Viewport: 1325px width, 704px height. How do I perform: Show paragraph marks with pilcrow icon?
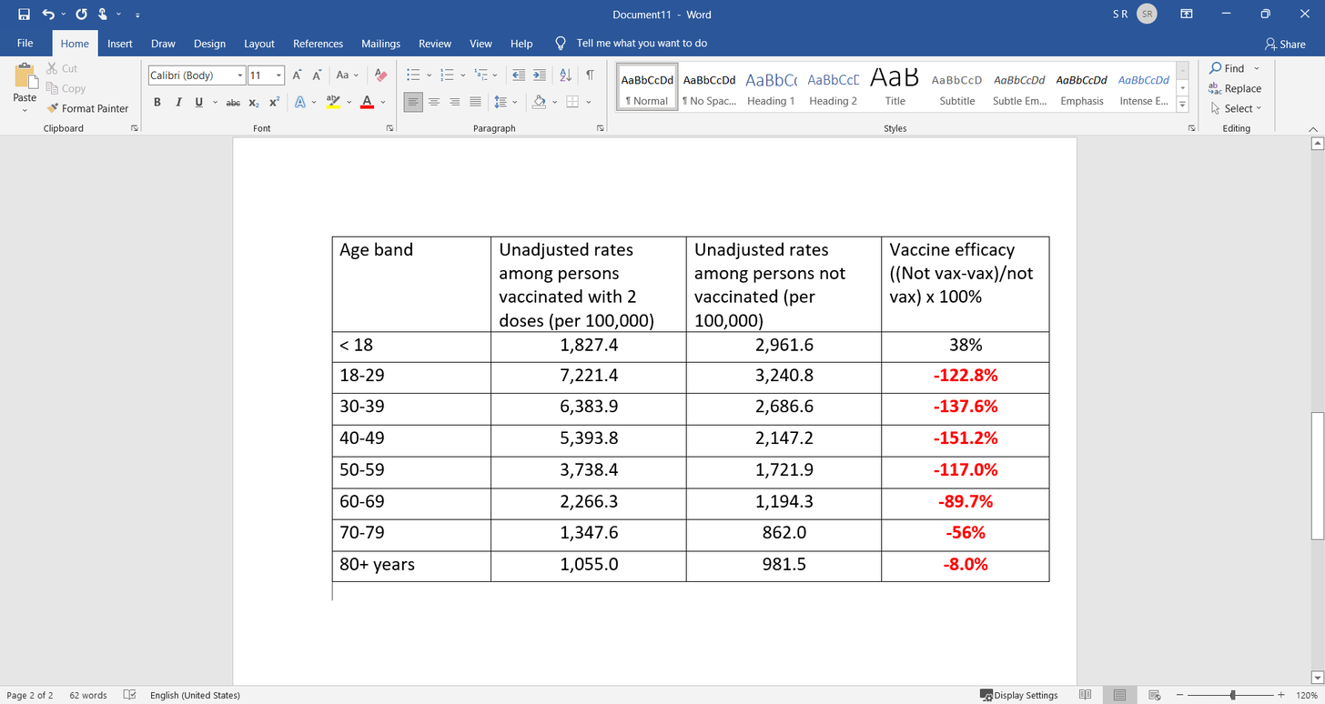590,75
